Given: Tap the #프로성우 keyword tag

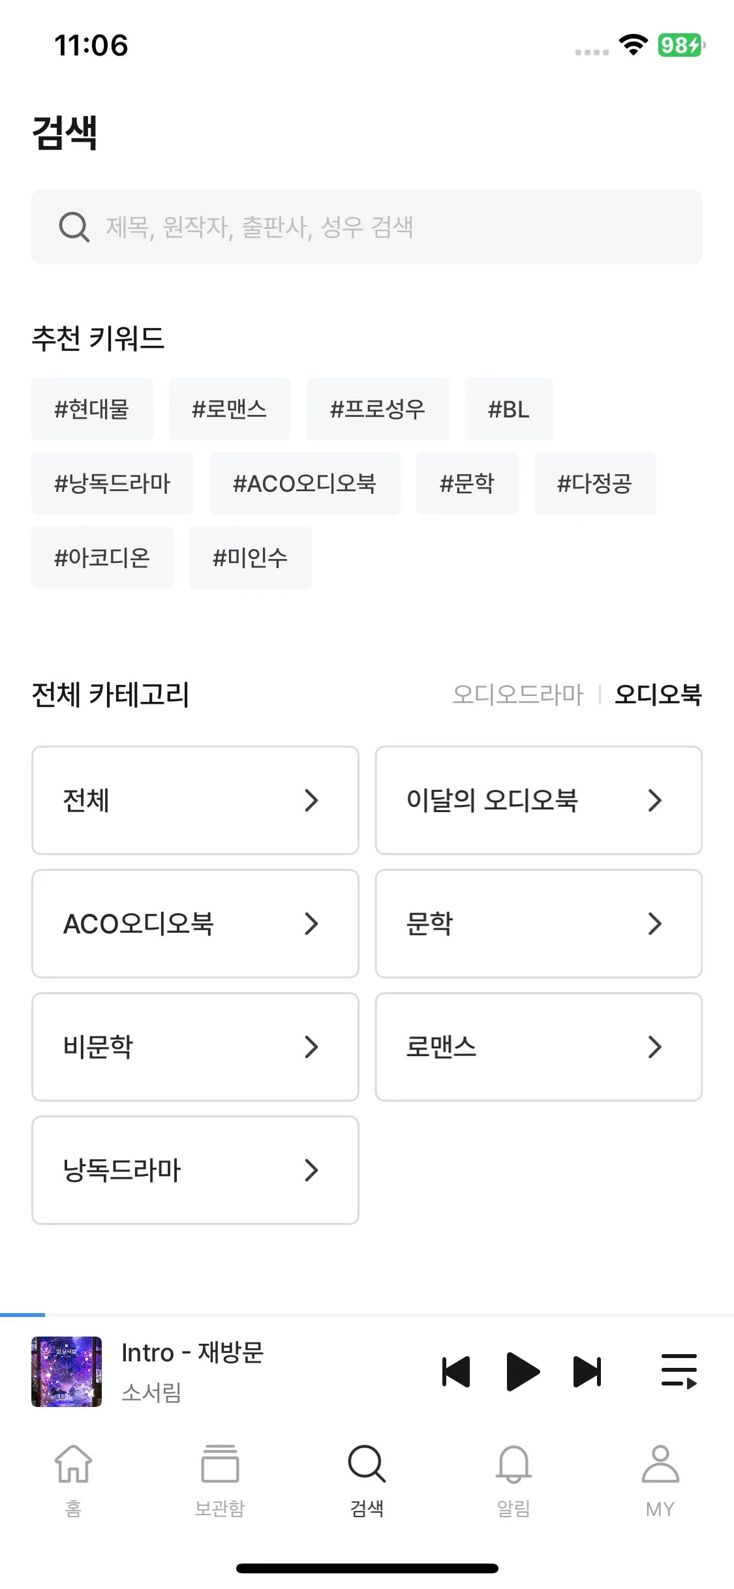Looking at the screenshot, I should pos(378,410).
